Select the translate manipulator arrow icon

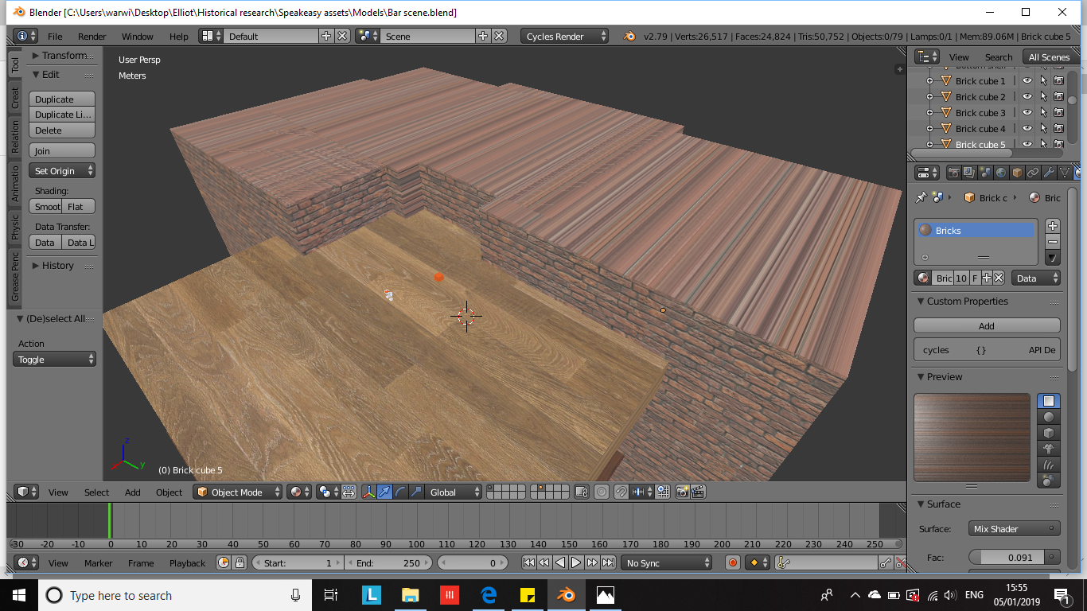(384, 492)
